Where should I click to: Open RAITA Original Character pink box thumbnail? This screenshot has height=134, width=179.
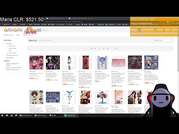pos(119,63)
